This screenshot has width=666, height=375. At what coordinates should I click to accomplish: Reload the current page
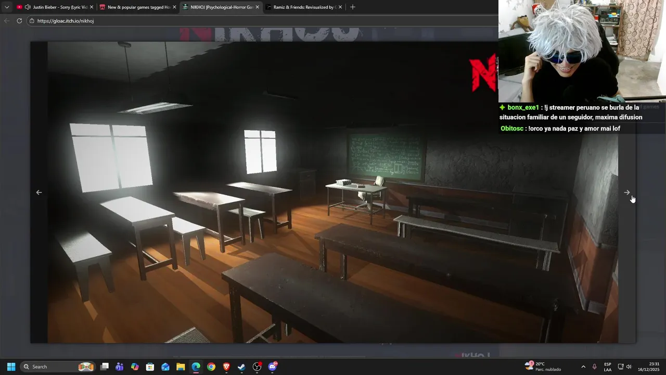click(19, 21)
